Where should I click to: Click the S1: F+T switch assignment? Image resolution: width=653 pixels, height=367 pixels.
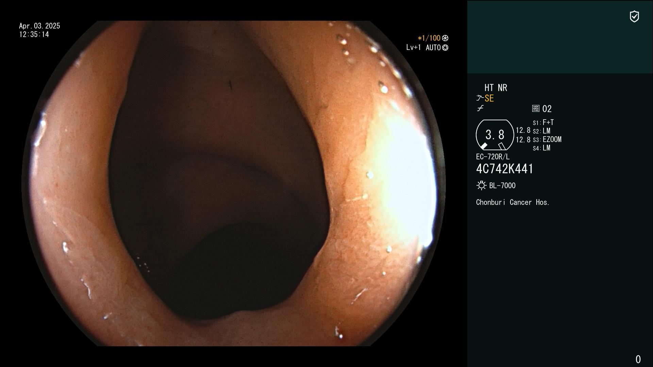tap(543, 122)
